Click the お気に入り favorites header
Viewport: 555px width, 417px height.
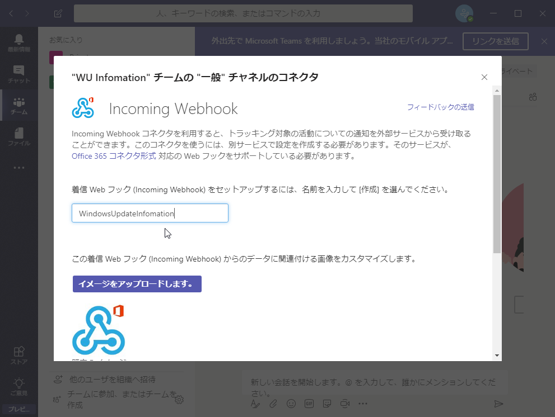pos(66,40)
